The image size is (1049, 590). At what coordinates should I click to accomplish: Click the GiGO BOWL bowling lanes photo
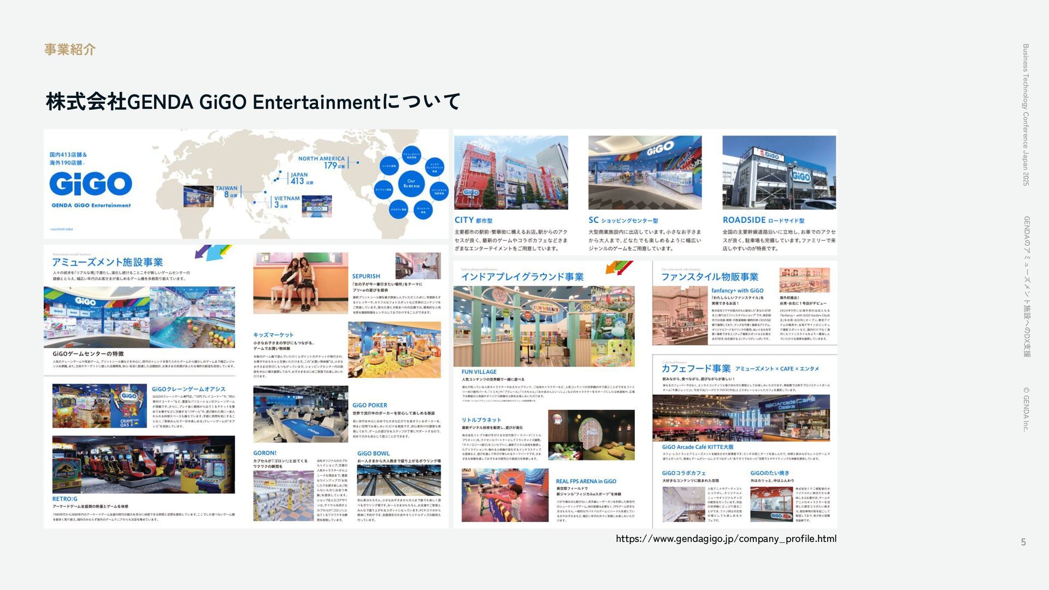coord(398,480)
